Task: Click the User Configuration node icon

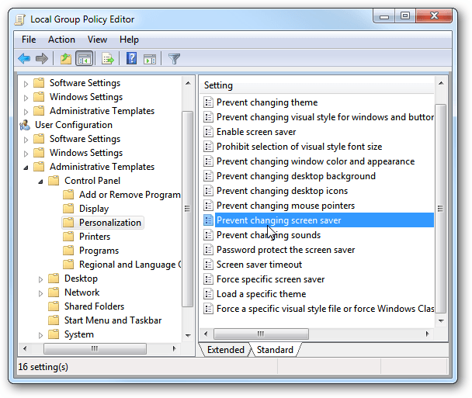Action: pos(25,125)
